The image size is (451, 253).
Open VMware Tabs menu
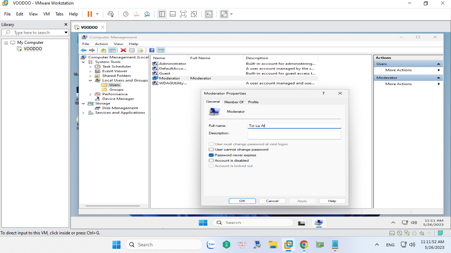click(x=59, y=14)
